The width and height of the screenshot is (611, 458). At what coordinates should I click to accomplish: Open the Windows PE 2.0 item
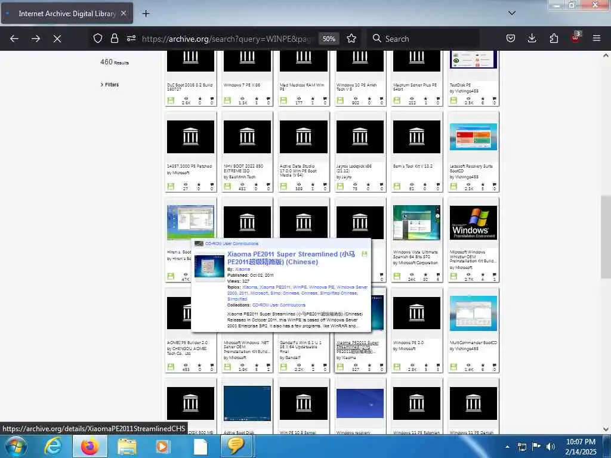[x=408, y=343]
